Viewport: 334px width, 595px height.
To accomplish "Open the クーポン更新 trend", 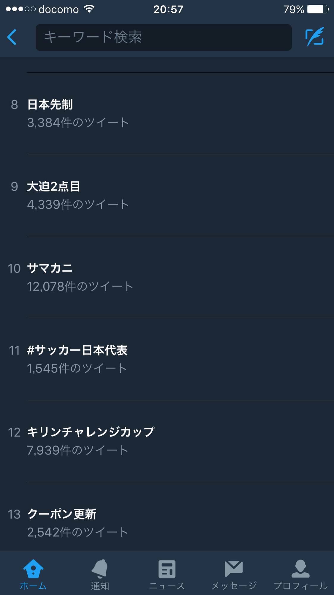I will [x=62, y=514].
